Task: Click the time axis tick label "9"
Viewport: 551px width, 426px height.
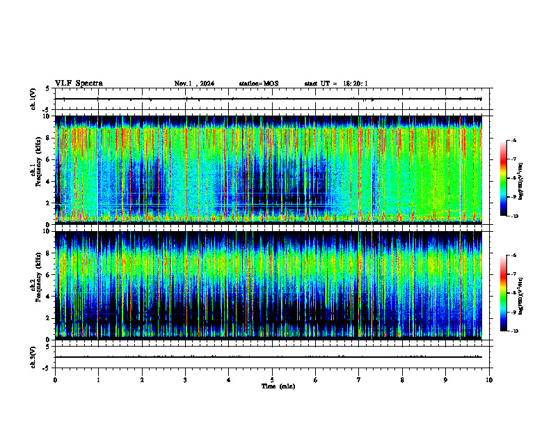Action: click(445, 380)
